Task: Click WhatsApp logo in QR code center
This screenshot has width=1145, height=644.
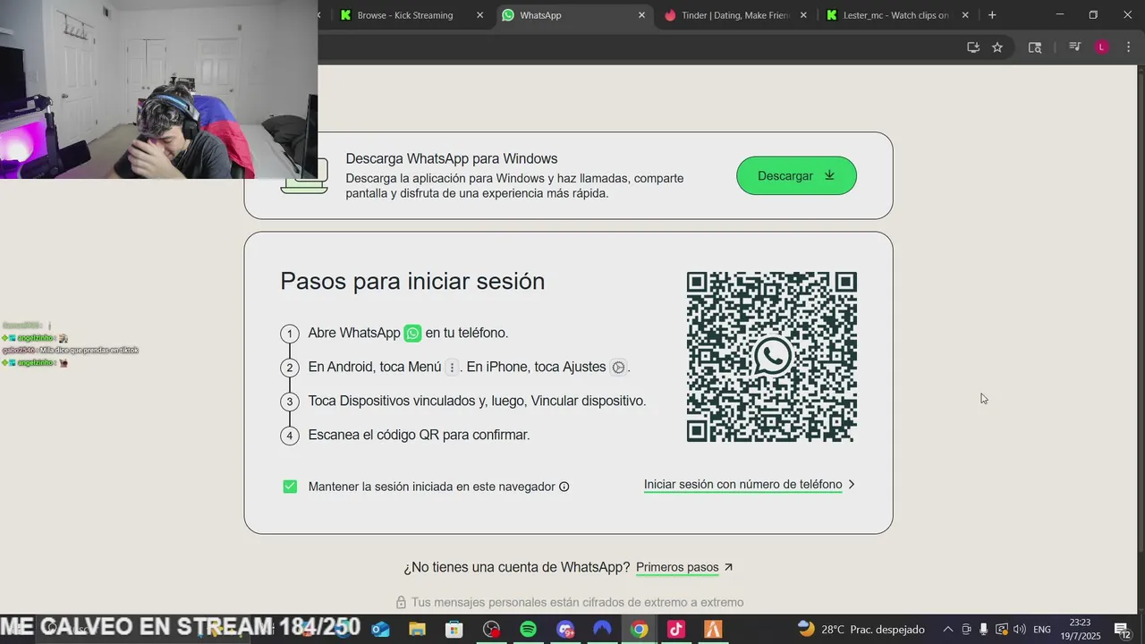Action: tap(772, 357)
